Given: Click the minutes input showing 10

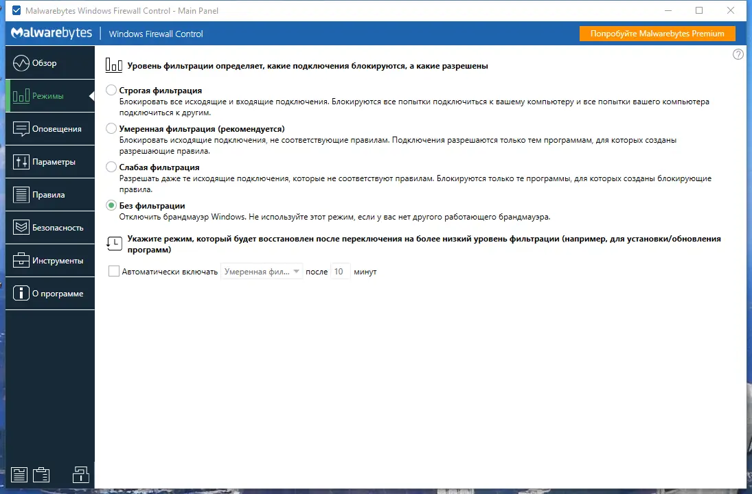Looking at the screenshot, I should [340, 271].
